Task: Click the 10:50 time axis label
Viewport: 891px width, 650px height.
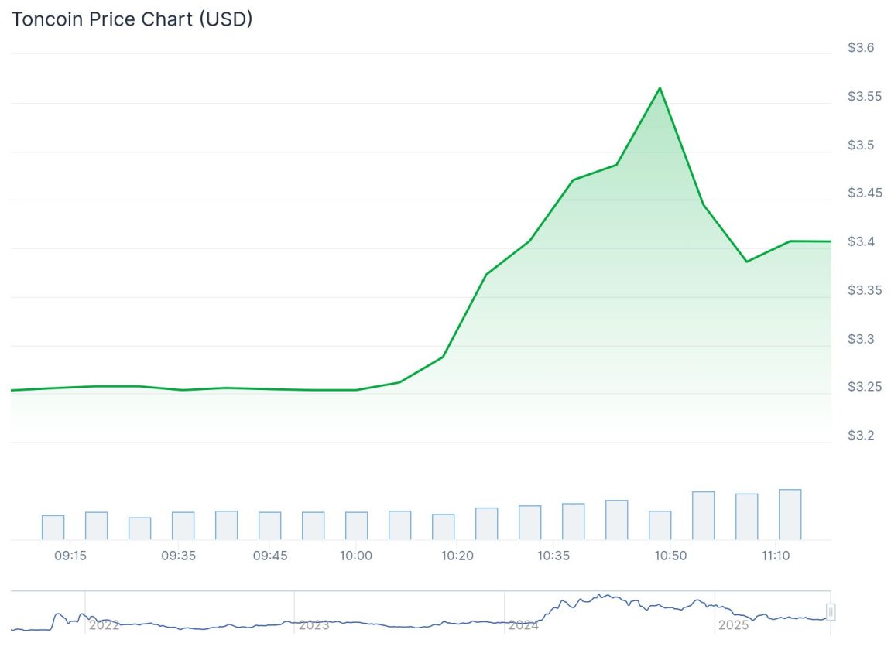Action: pos(670,556)
